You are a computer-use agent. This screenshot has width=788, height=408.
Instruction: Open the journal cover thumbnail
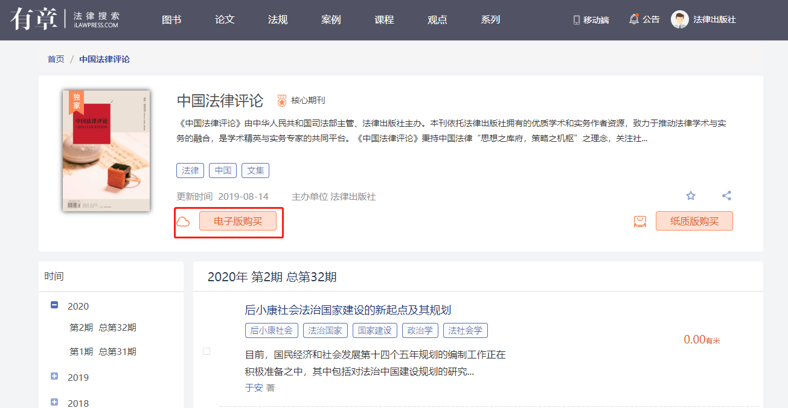click(106, 151)
